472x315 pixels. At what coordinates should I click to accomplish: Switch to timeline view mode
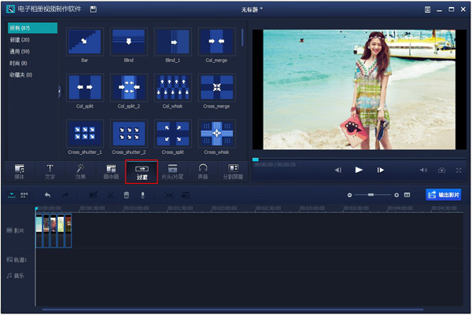[12, 196]
